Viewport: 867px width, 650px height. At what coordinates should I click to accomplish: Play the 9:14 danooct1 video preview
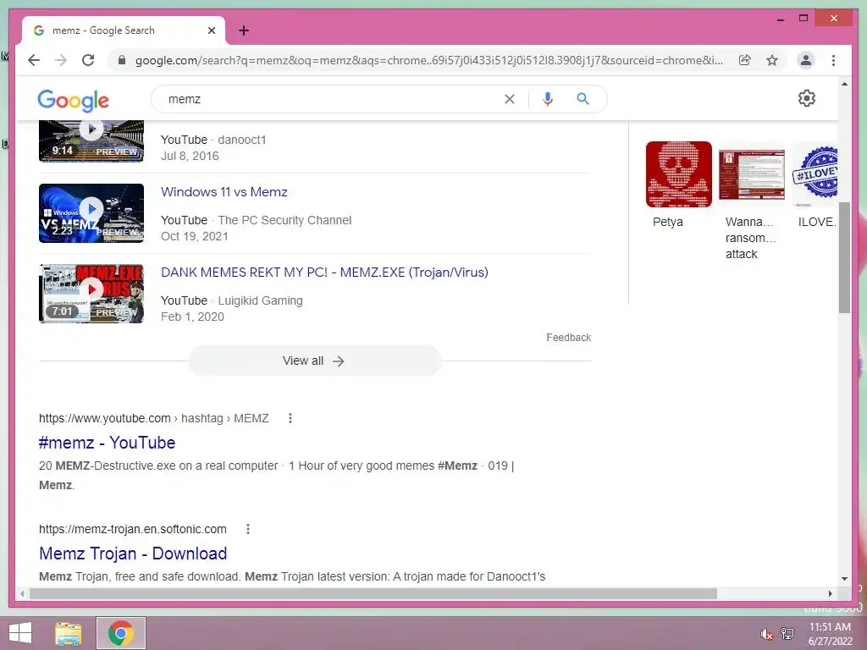point(91,140)
